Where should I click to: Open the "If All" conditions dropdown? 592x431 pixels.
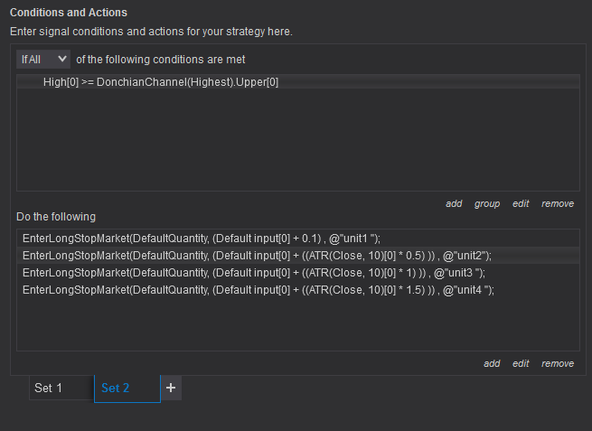(x=43, y=59)
